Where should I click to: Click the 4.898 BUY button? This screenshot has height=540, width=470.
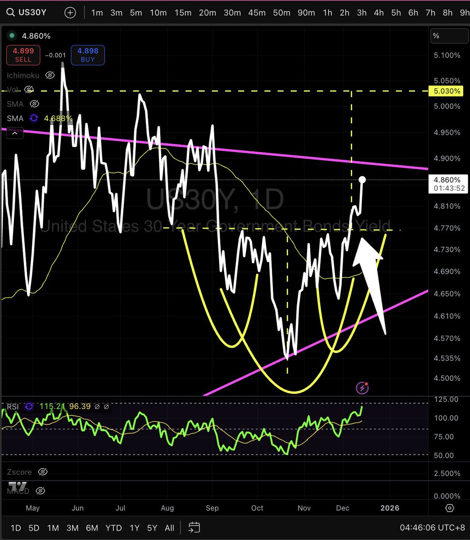click(88, 55)
